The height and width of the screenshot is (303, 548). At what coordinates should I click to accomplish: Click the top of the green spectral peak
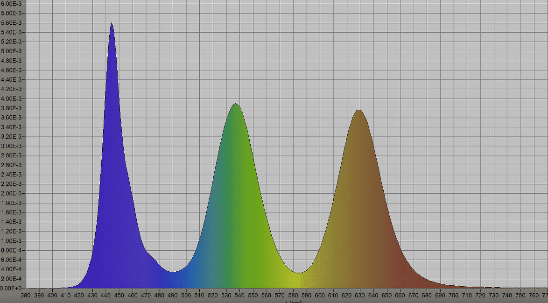(x=236, y=104)
